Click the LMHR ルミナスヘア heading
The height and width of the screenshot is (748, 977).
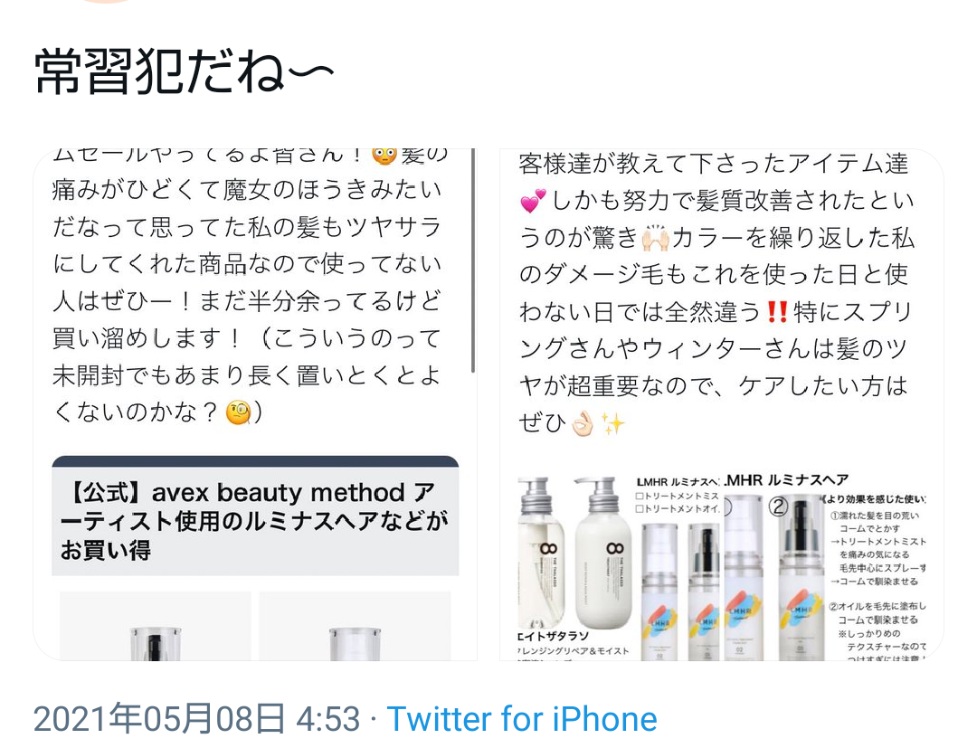(786, 480)
